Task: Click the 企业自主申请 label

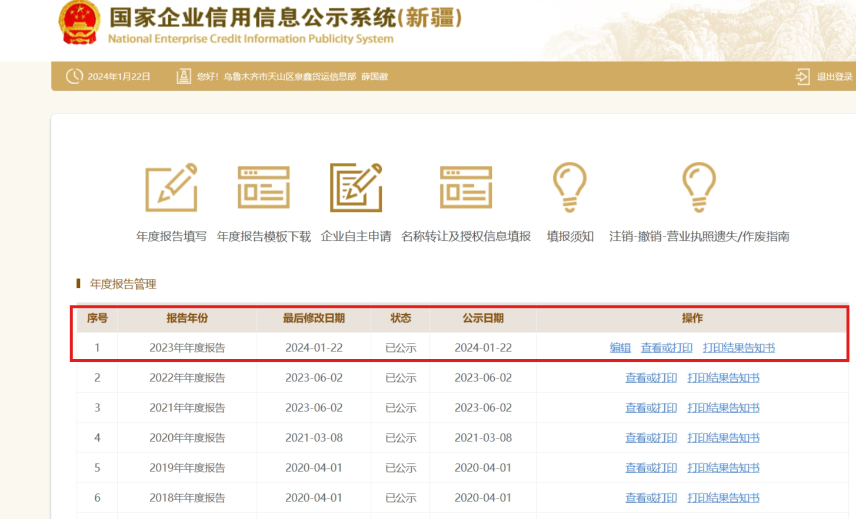Action: [x=356, y=237]
